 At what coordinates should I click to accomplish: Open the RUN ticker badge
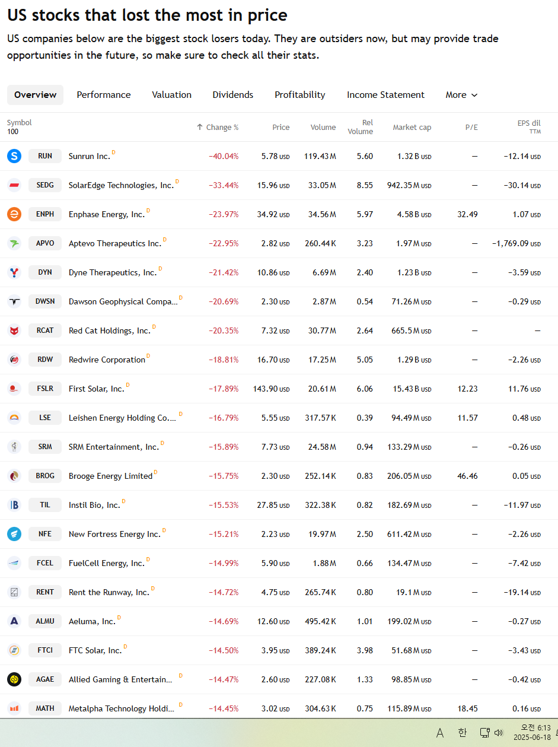click(45, 156)
